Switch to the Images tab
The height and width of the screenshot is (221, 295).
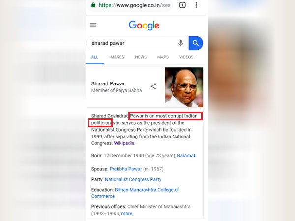pyautogui.click(x=117, y=57)
